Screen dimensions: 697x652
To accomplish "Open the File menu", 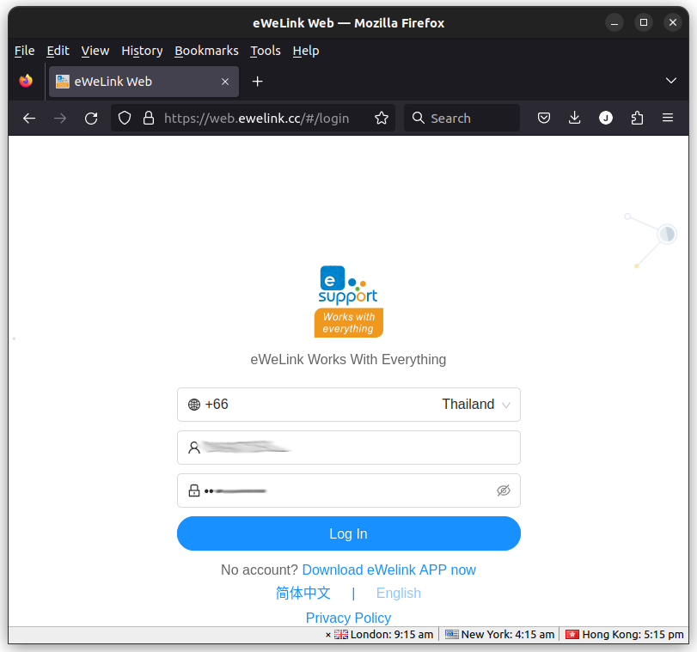I will [x=24, y=51].
